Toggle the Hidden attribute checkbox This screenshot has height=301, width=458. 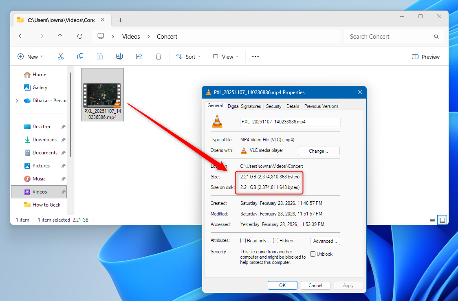point(275,241)
